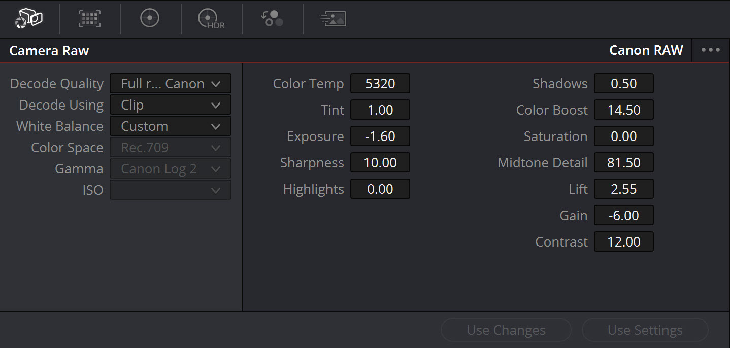Open the Color Wheels palette

click(x=149, y=19)
